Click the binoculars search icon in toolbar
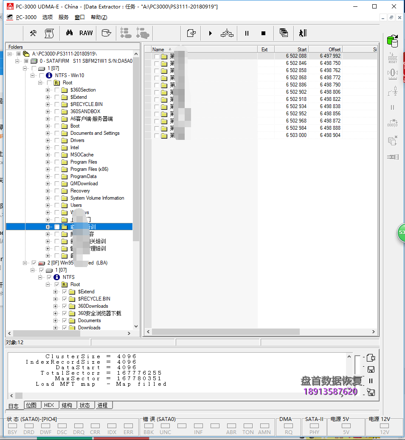 [x=69, y=33]
